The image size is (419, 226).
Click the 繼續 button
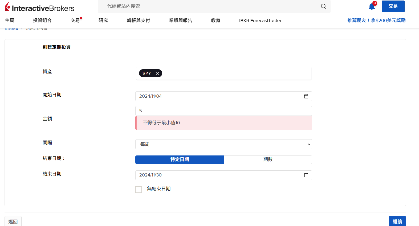coord(397,221)
